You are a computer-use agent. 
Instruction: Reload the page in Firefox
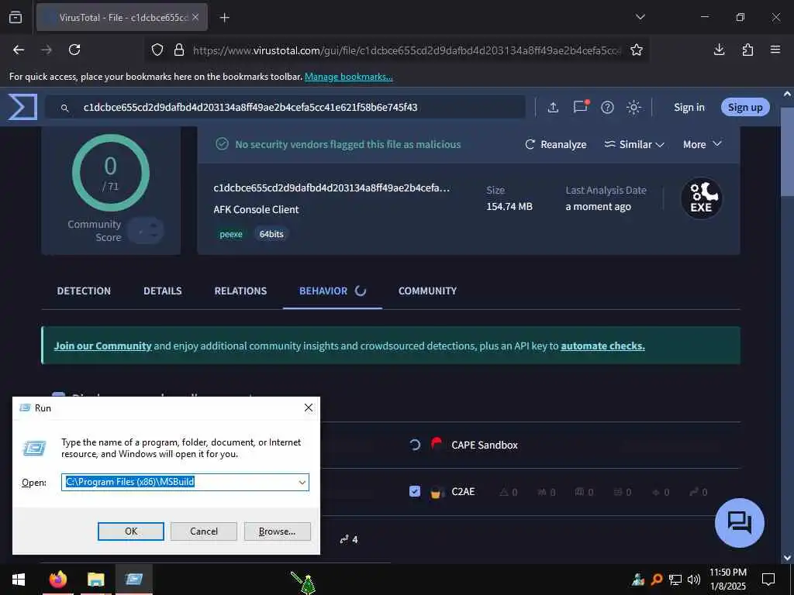(74, 50)
